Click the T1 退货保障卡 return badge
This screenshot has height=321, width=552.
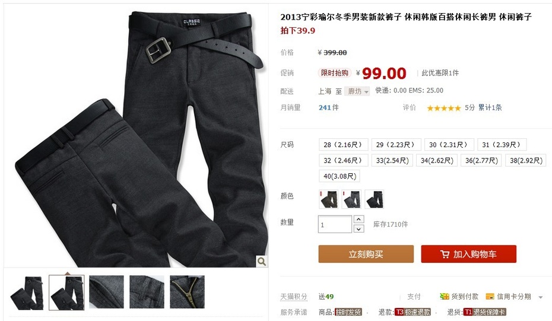click(x=484, y=312)
